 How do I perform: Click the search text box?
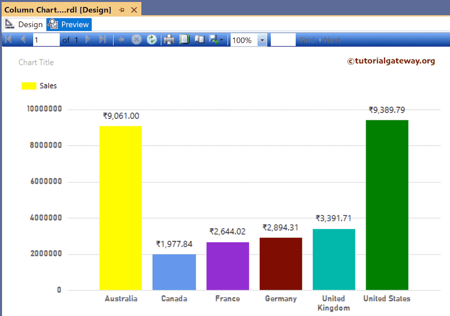[283, 39]
